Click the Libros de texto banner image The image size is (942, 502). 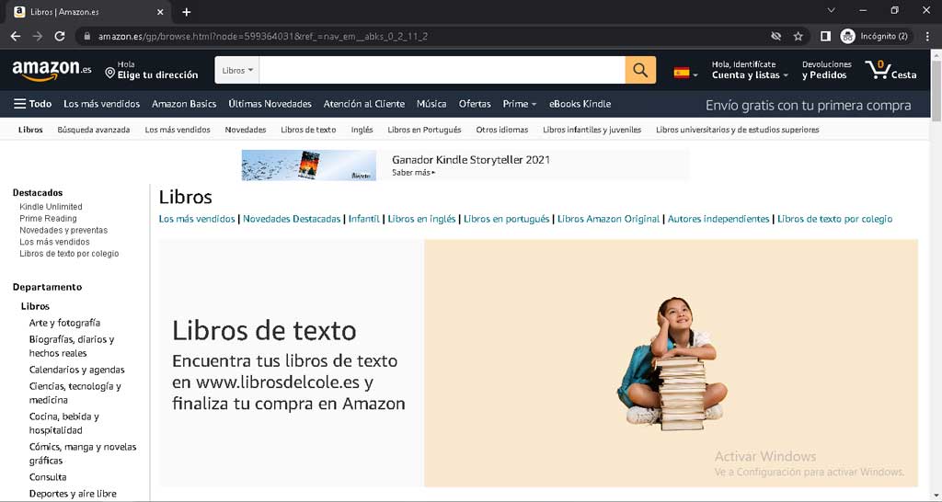pyautogui.click(x=538, y=362)
